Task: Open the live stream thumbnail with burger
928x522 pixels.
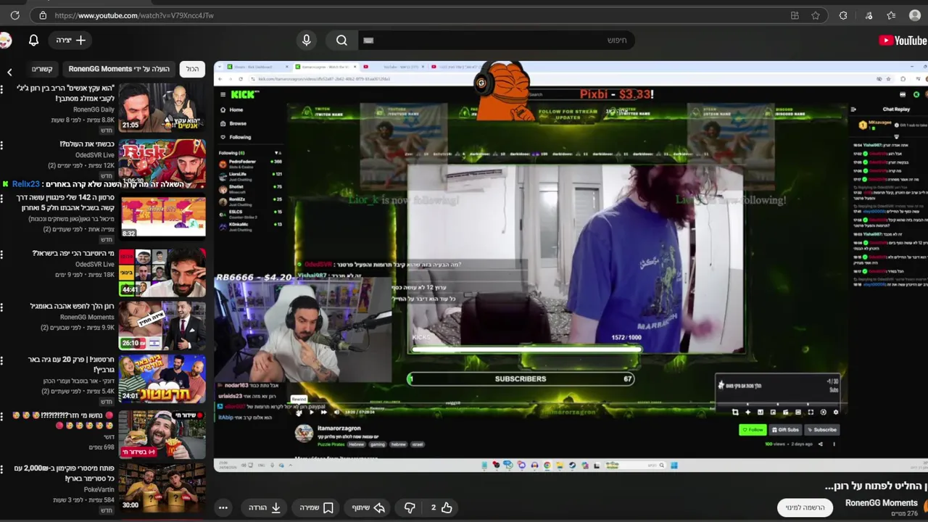Action: click(162, 434)
